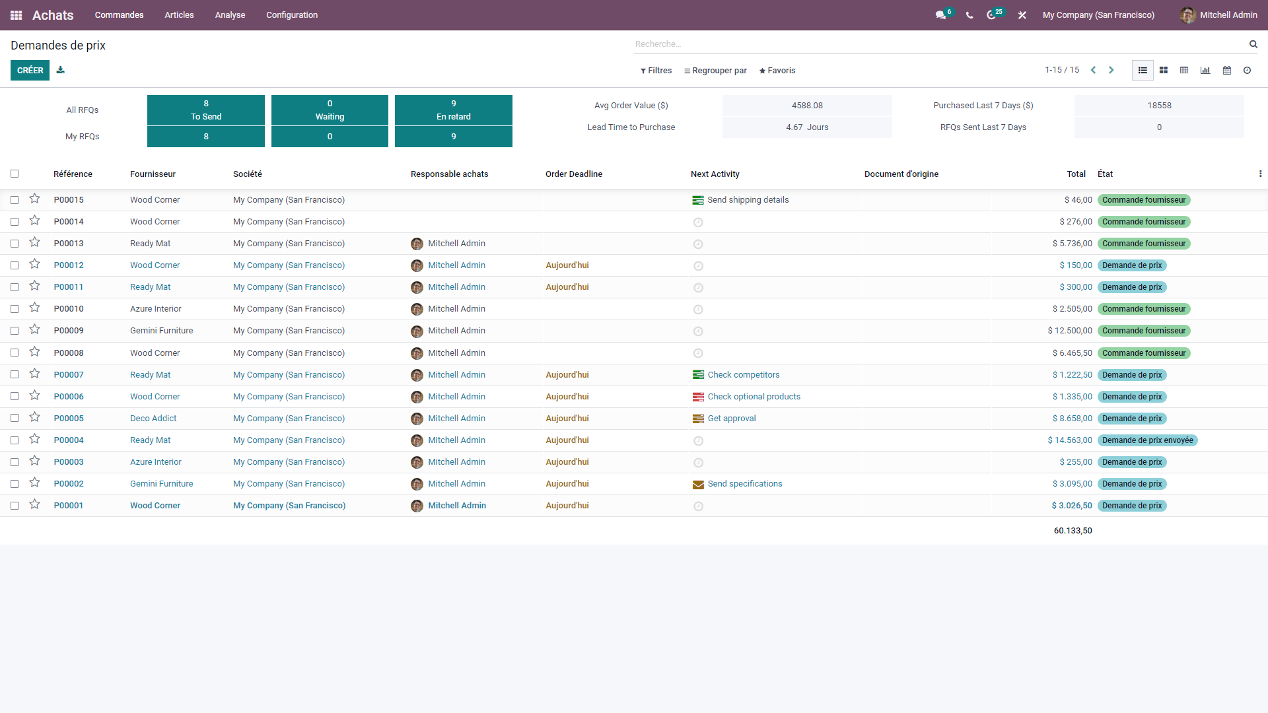Filter by 8 To Send RFQs
This screenshot has height=713, width=1268.
click(206, 110)
